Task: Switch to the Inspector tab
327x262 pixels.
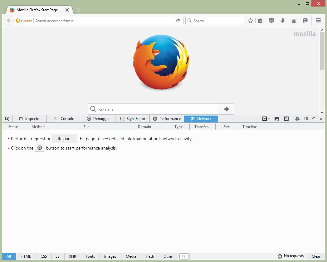Action: point(30,119)
